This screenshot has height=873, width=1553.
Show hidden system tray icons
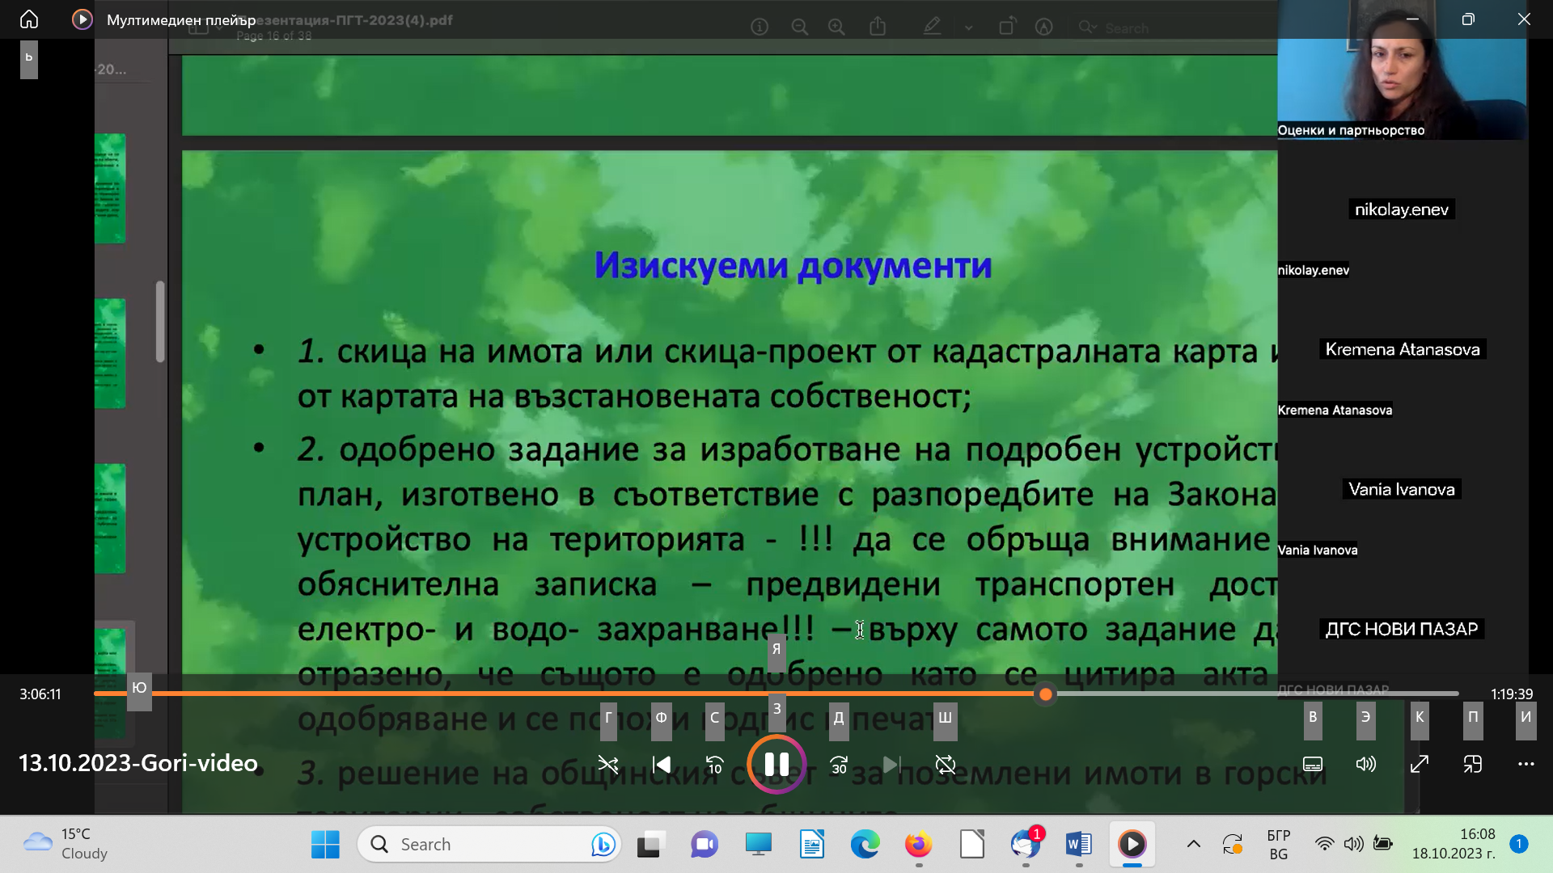coord(1194,844)
